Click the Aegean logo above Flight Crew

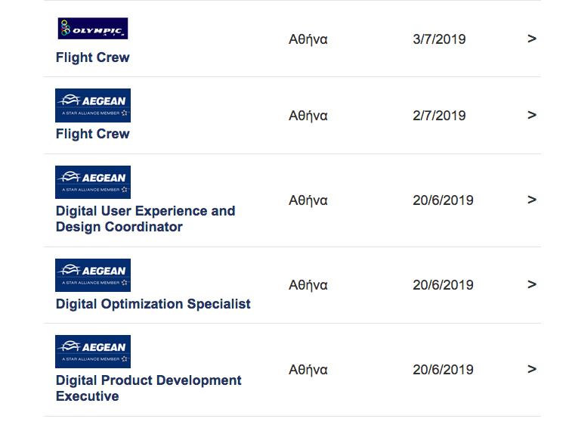click(93, 105)
